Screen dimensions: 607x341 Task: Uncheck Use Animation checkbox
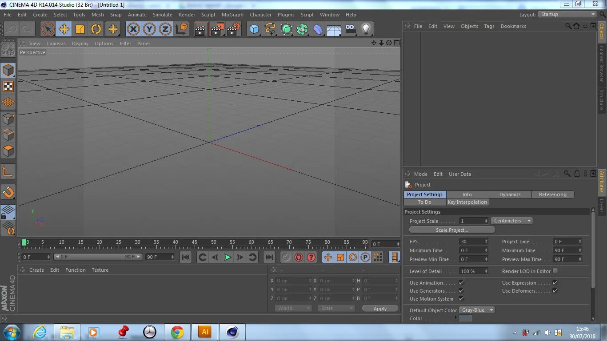point(461,283)
